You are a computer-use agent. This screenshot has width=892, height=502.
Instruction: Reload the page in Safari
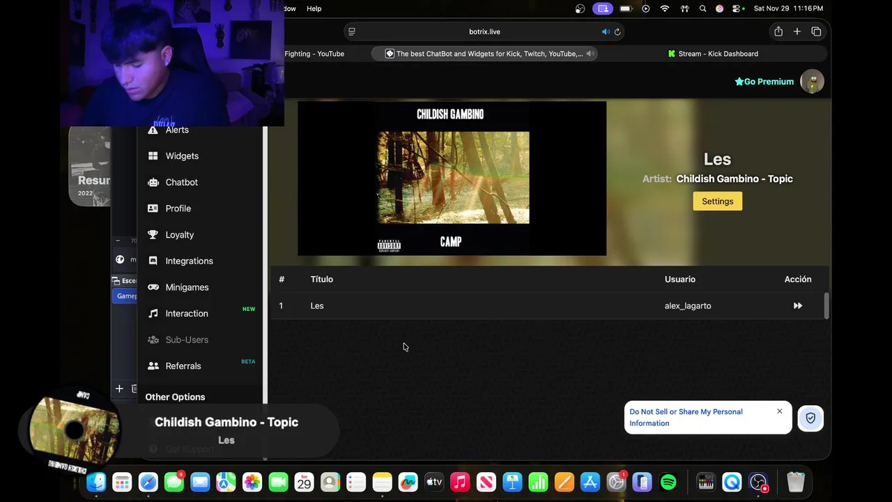[x=617, y=31]
